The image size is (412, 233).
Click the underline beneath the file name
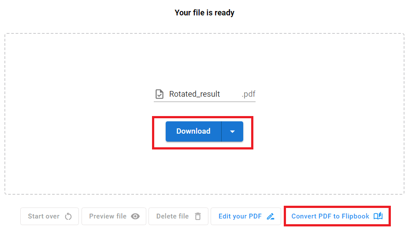pyautogui.click(x=204, y=102)
